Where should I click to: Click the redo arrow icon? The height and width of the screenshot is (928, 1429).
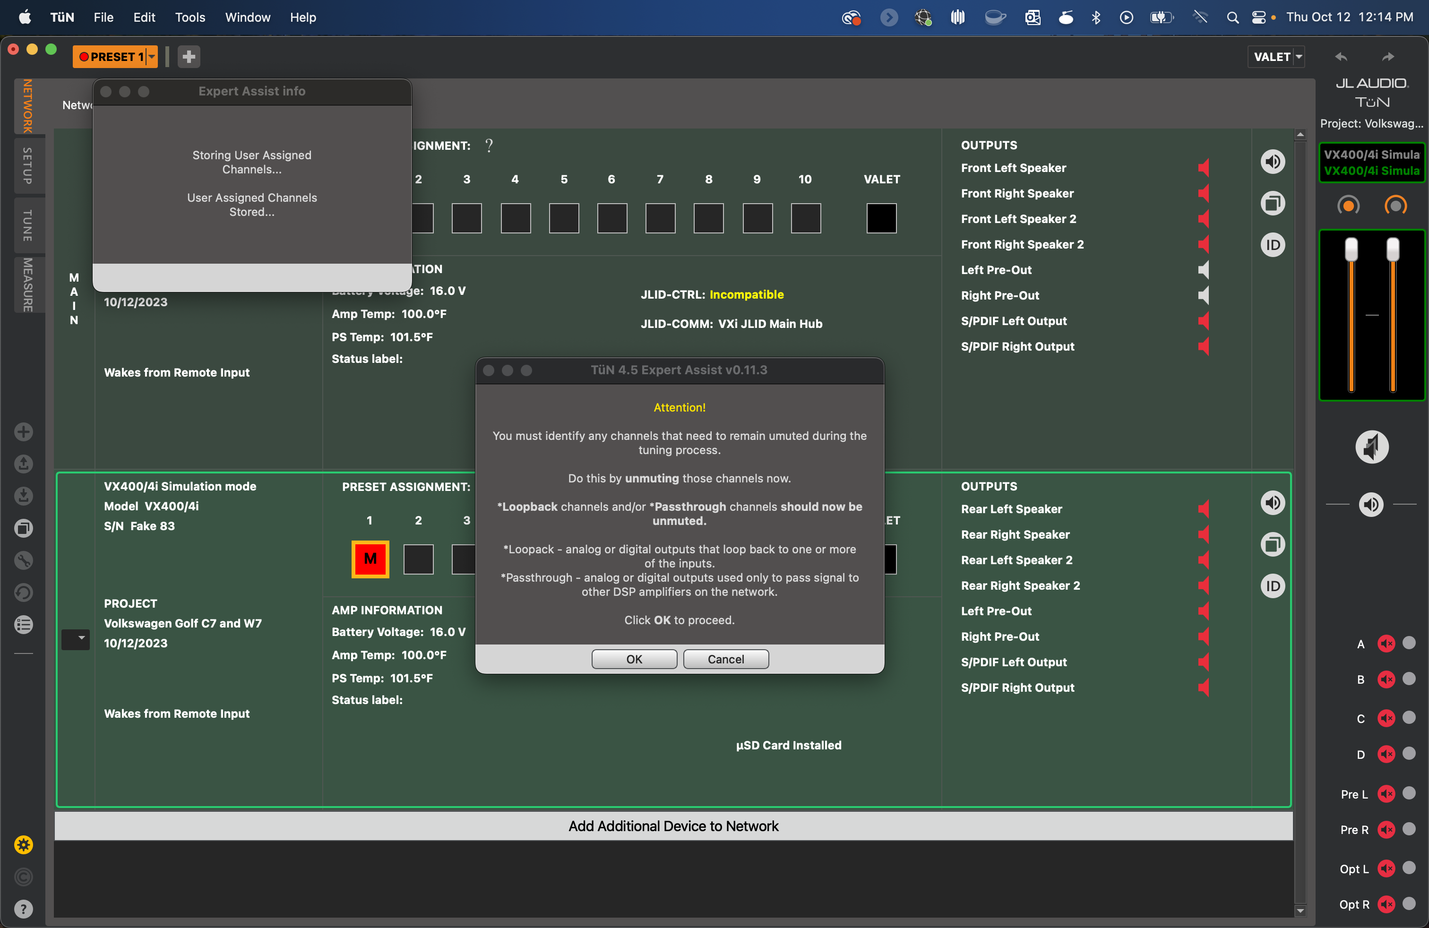tap(1387, 56)
